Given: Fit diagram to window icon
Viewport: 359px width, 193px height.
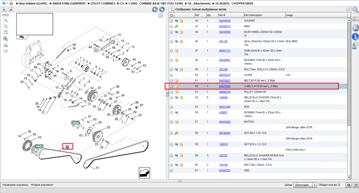Looking at the screenshot, I should click(x=6, y=32).
